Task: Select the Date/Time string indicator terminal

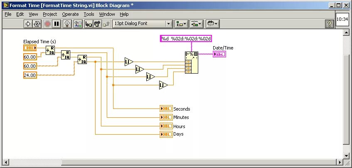Action: [x=219, y=54]
